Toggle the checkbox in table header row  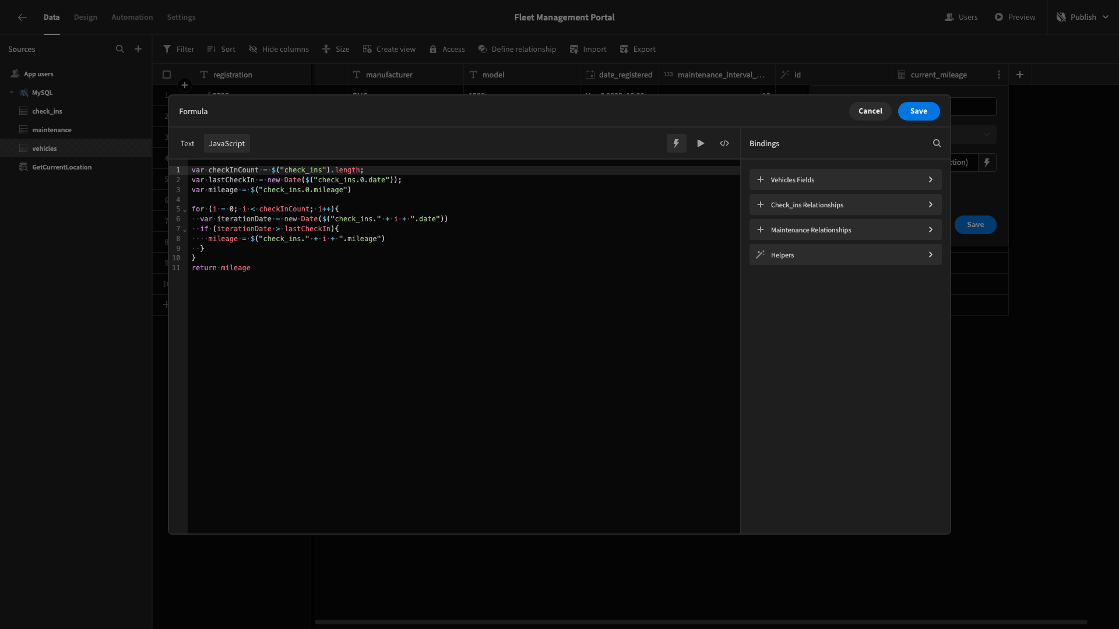167,75
